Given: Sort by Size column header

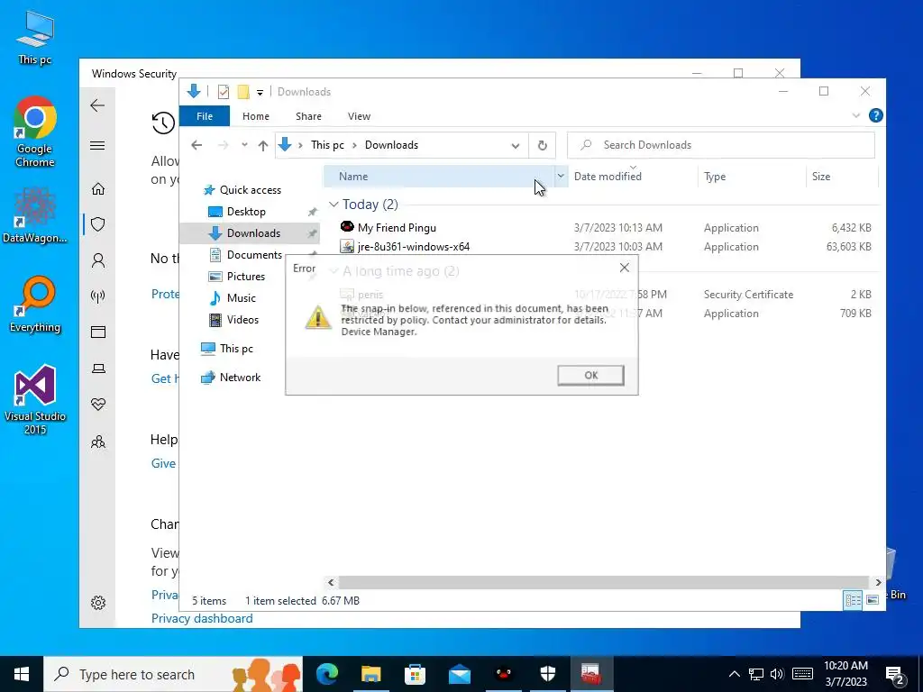Looking at the screenshot, I should [x=821, y=177].
